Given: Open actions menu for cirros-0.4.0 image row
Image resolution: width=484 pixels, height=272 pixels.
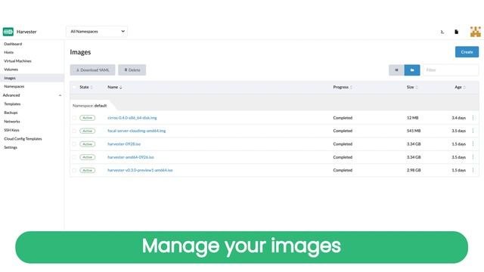Looking at the screenshot, I should tap(473, 118).
